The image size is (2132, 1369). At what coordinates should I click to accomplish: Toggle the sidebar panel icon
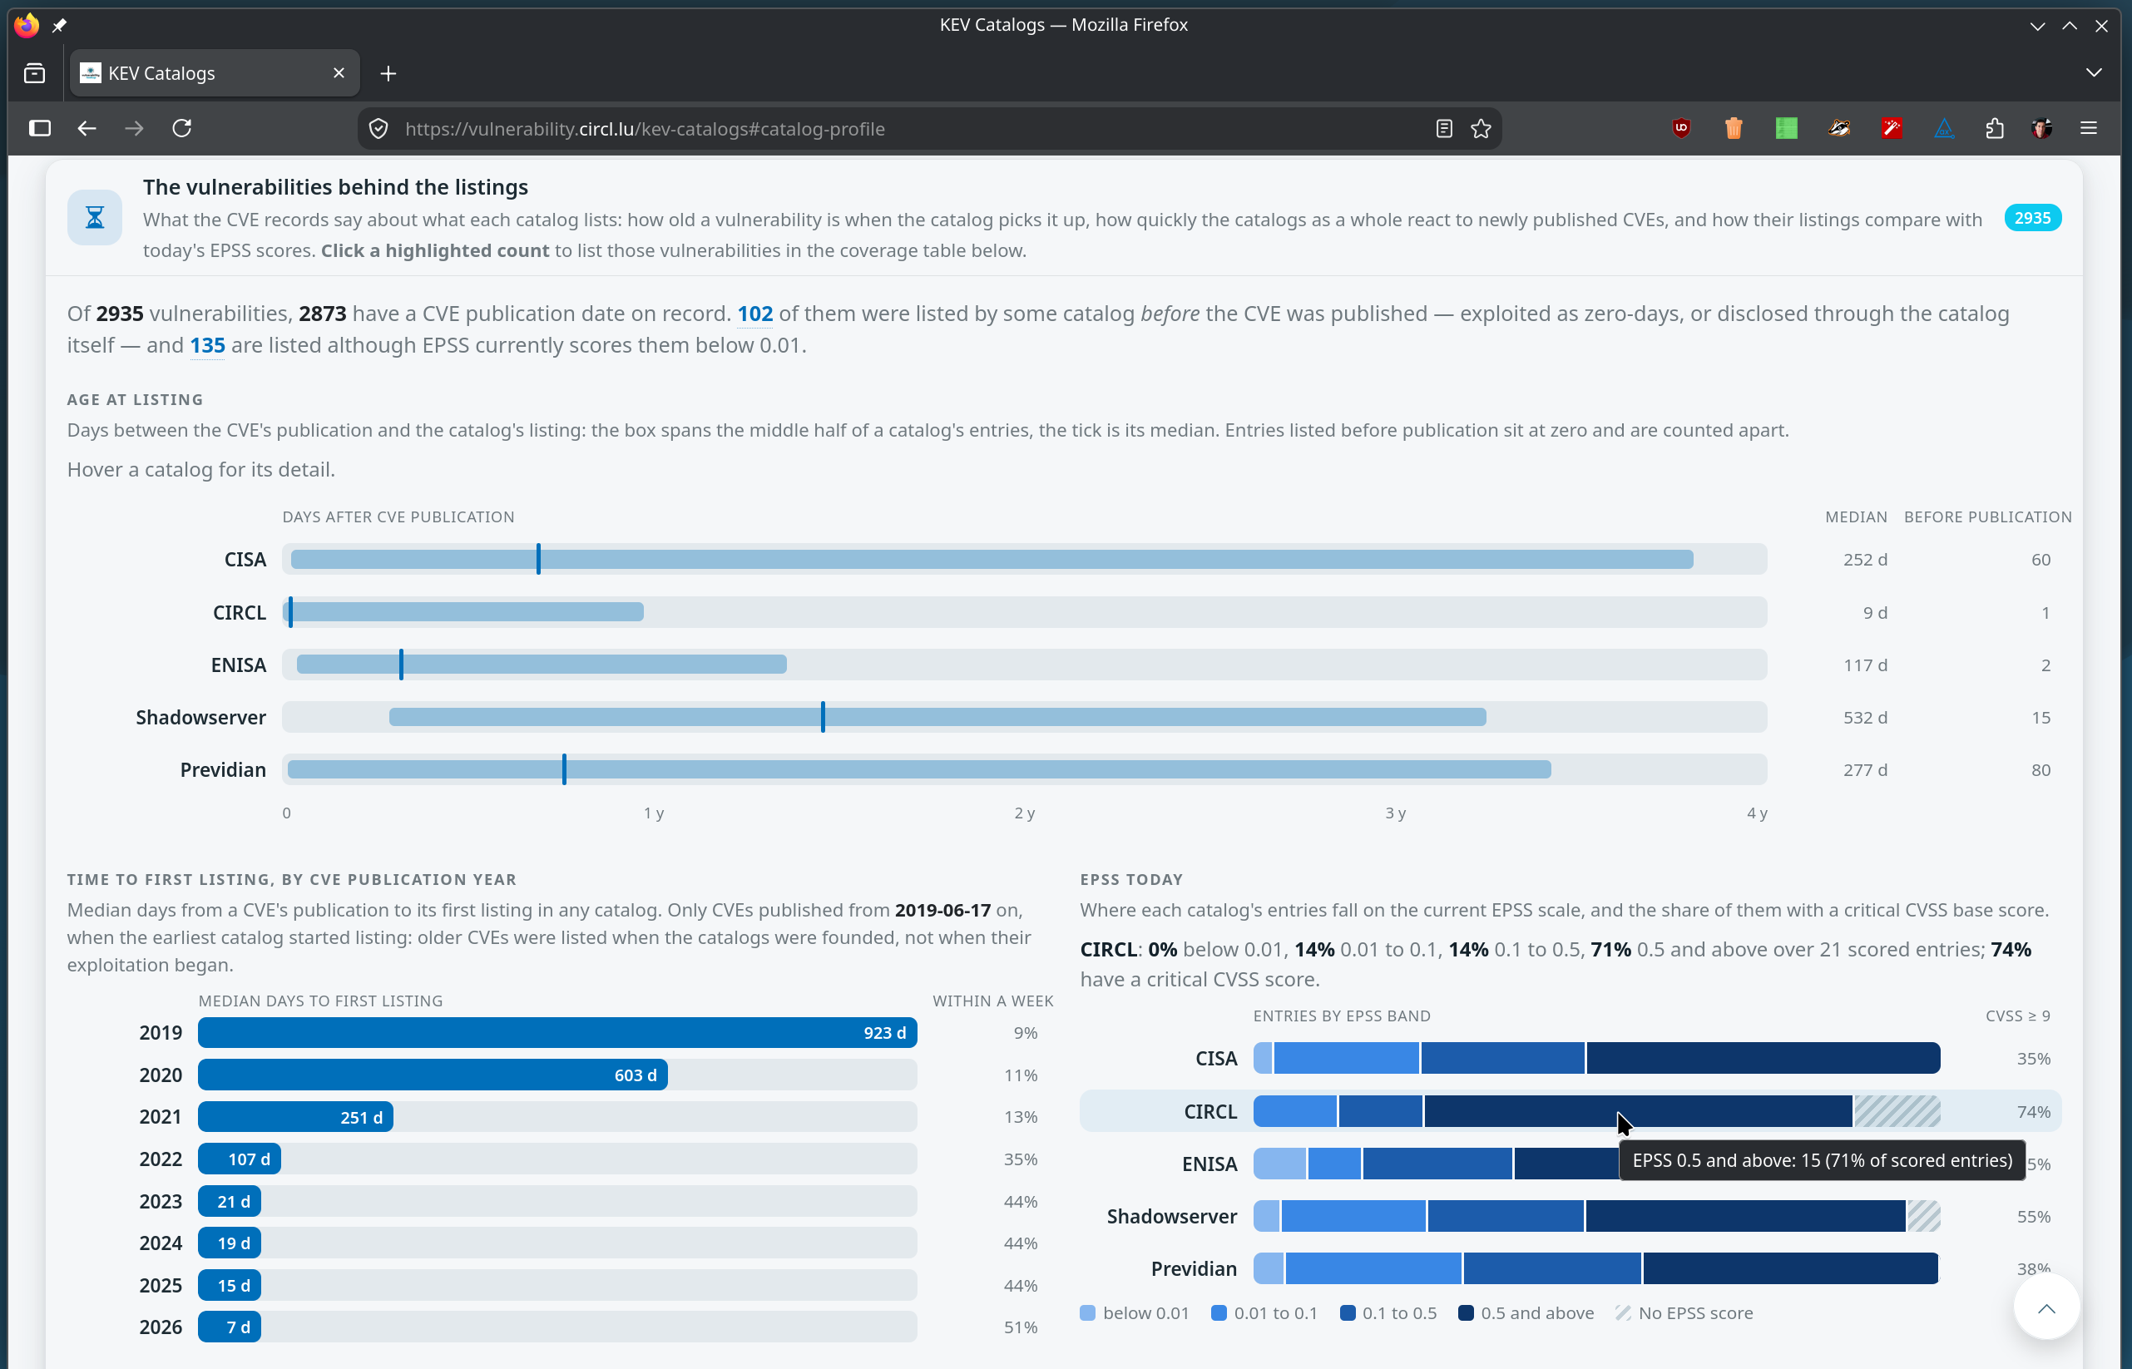coord(40,128)
